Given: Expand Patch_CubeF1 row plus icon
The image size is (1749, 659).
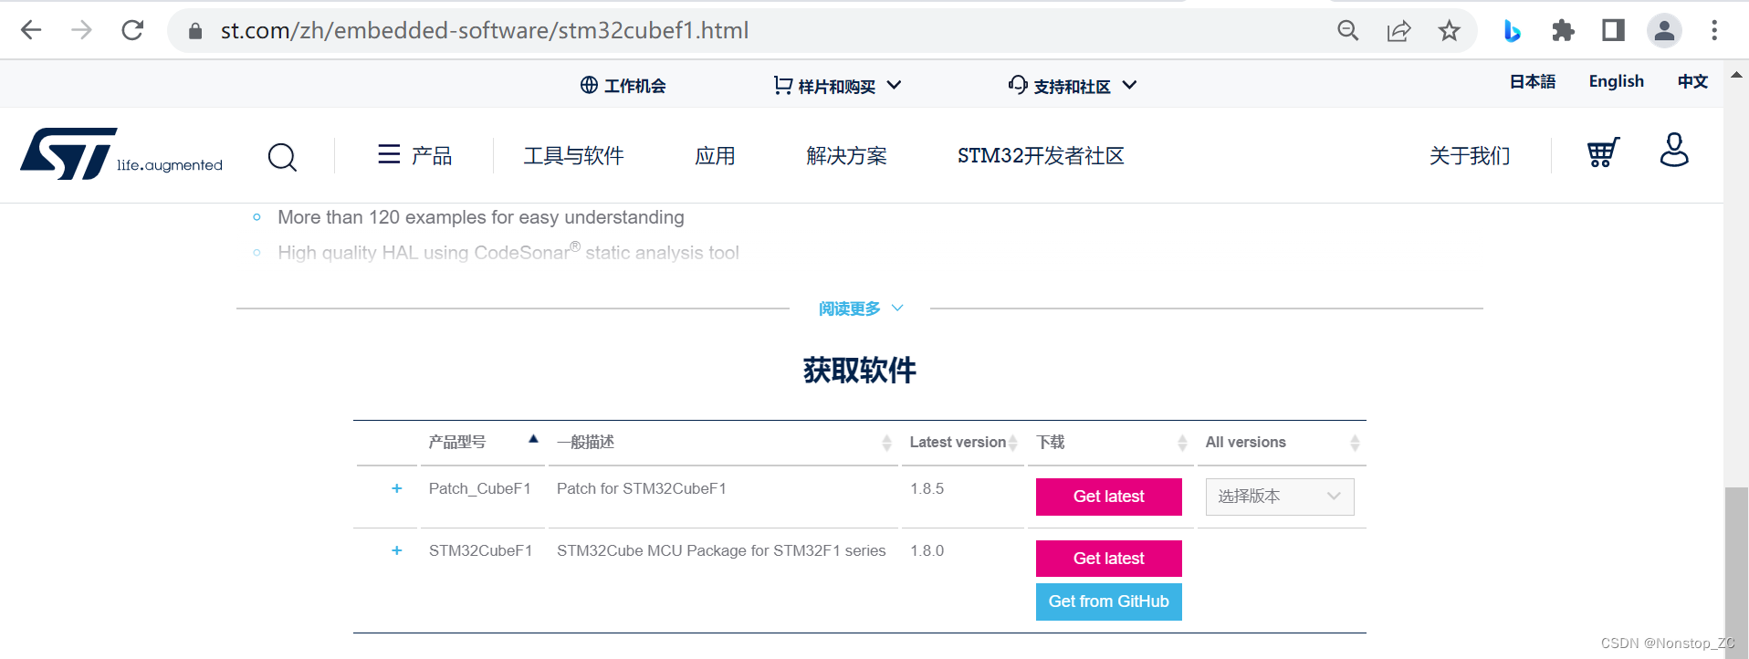Looking at the screenshot, I should 396,488.
